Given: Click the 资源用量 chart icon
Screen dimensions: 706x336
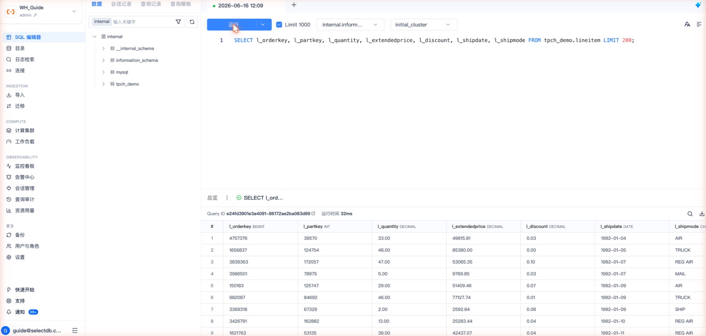Looking at the screenshot, I should 9,210.
